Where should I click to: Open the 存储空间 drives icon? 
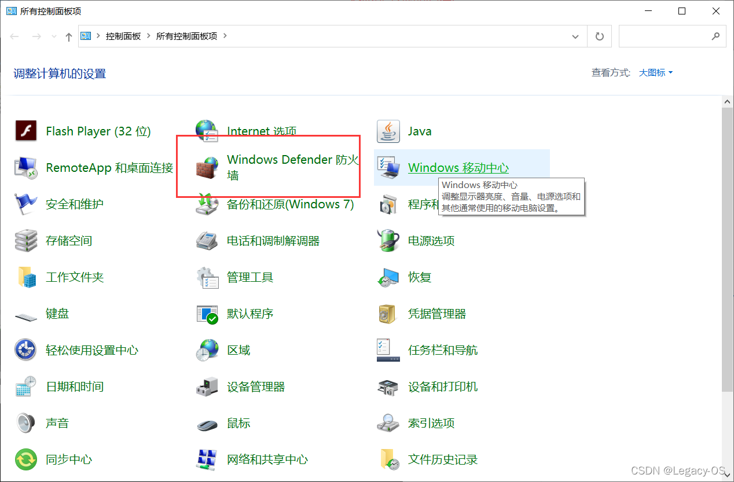(26, 241)
